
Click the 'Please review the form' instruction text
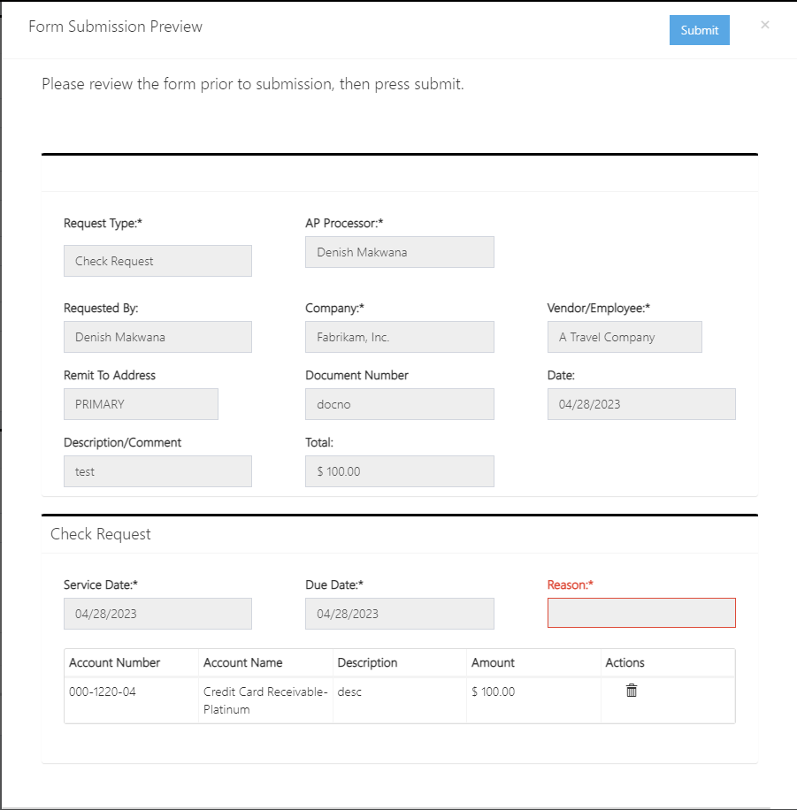[x=253, y=84]
